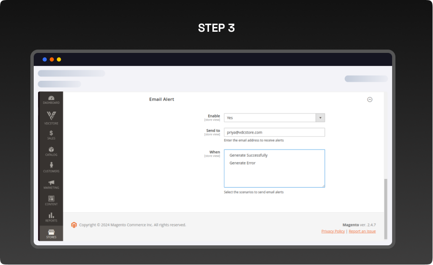The height and width of the screenshot is (265, 433).
Task: Click the Email Alert section heading
Action: tap(162, 99)
